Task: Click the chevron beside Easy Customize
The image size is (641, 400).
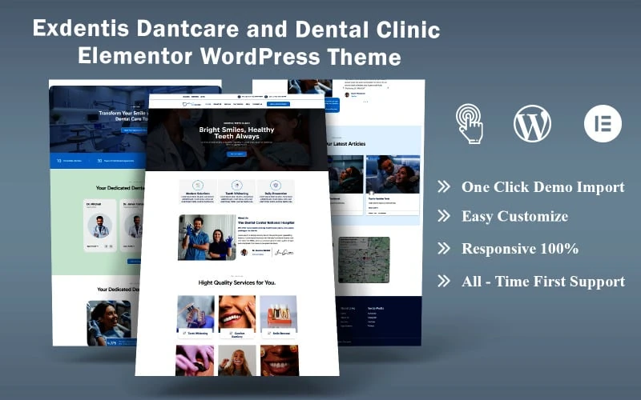Action: (443, 217)
